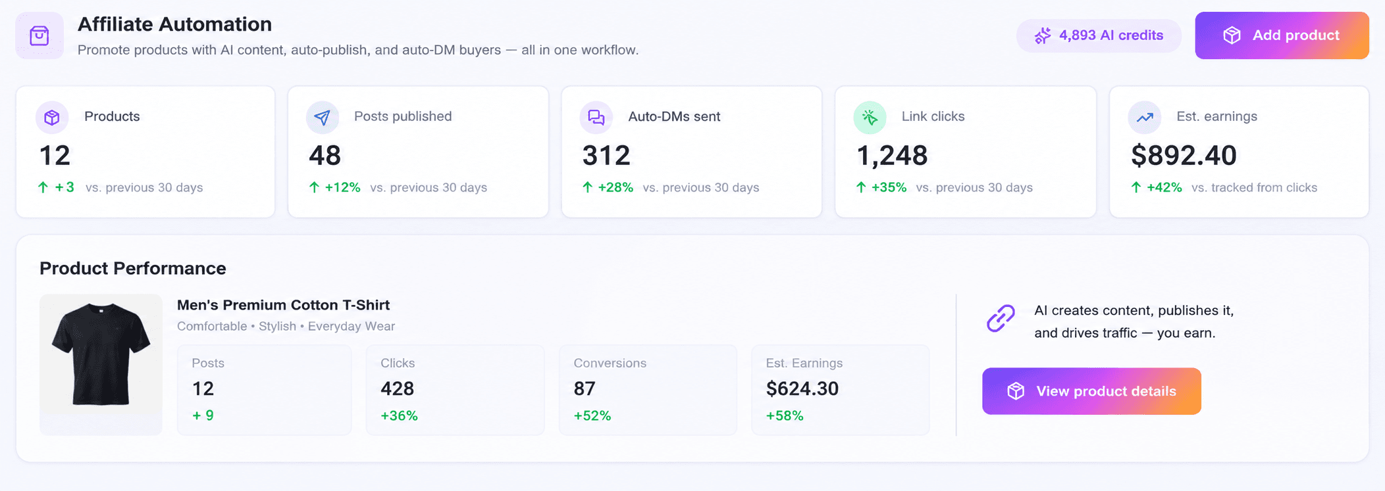Click the +58% earnings change

[x=785, y=415]
